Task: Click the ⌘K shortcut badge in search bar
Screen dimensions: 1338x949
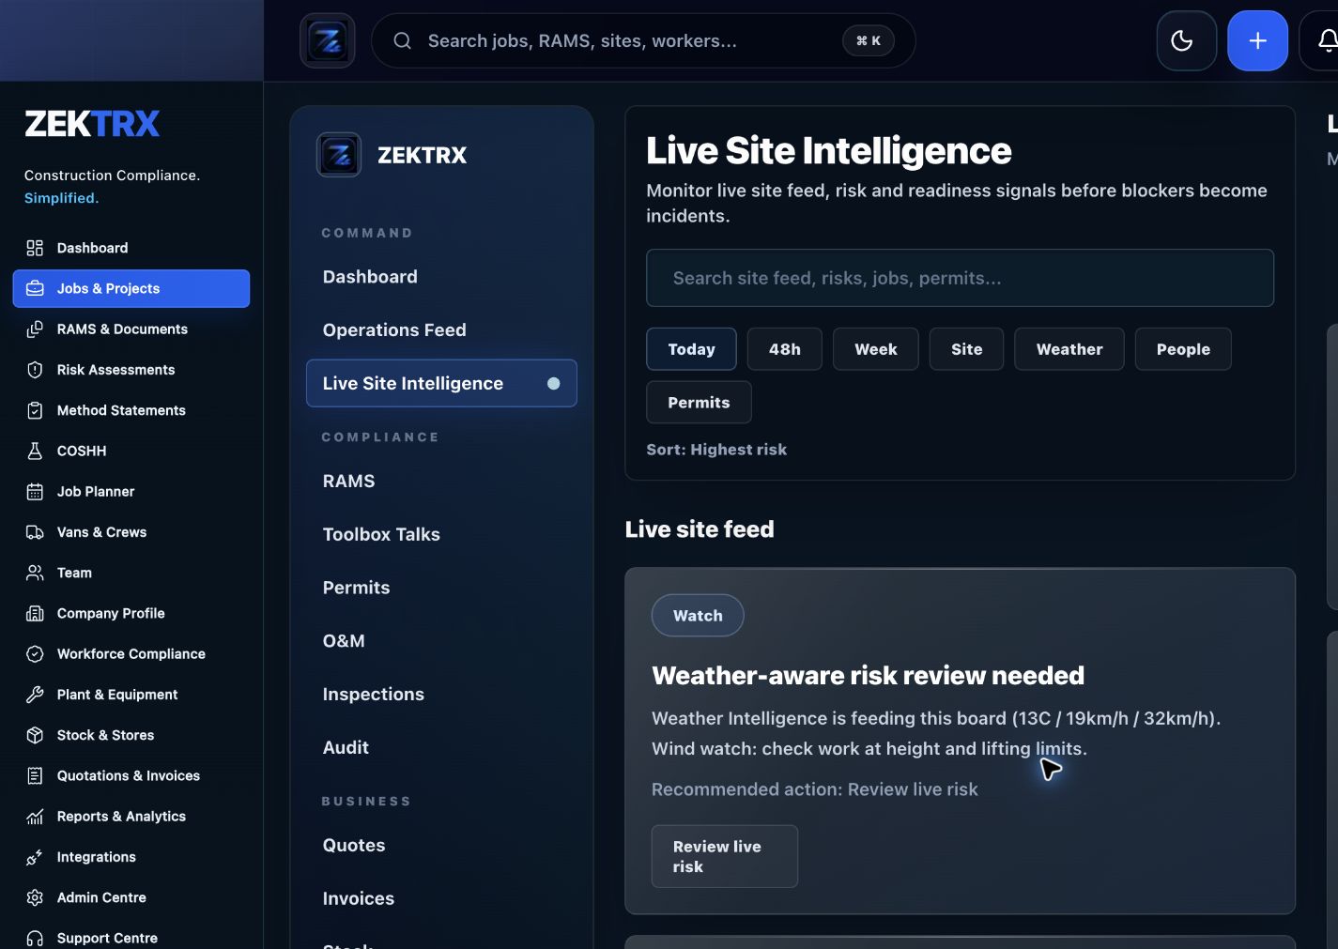Action: click(869, 40)
